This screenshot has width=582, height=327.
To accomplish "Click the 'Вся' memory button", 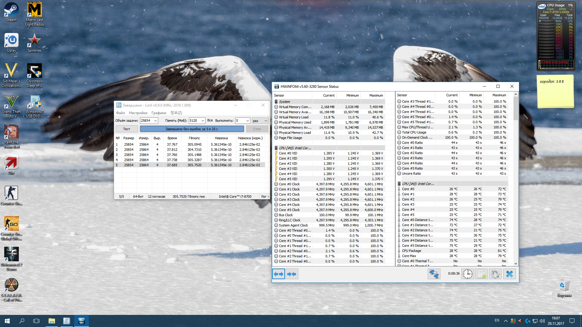I will pyautogui.click(x=210, y=121).
